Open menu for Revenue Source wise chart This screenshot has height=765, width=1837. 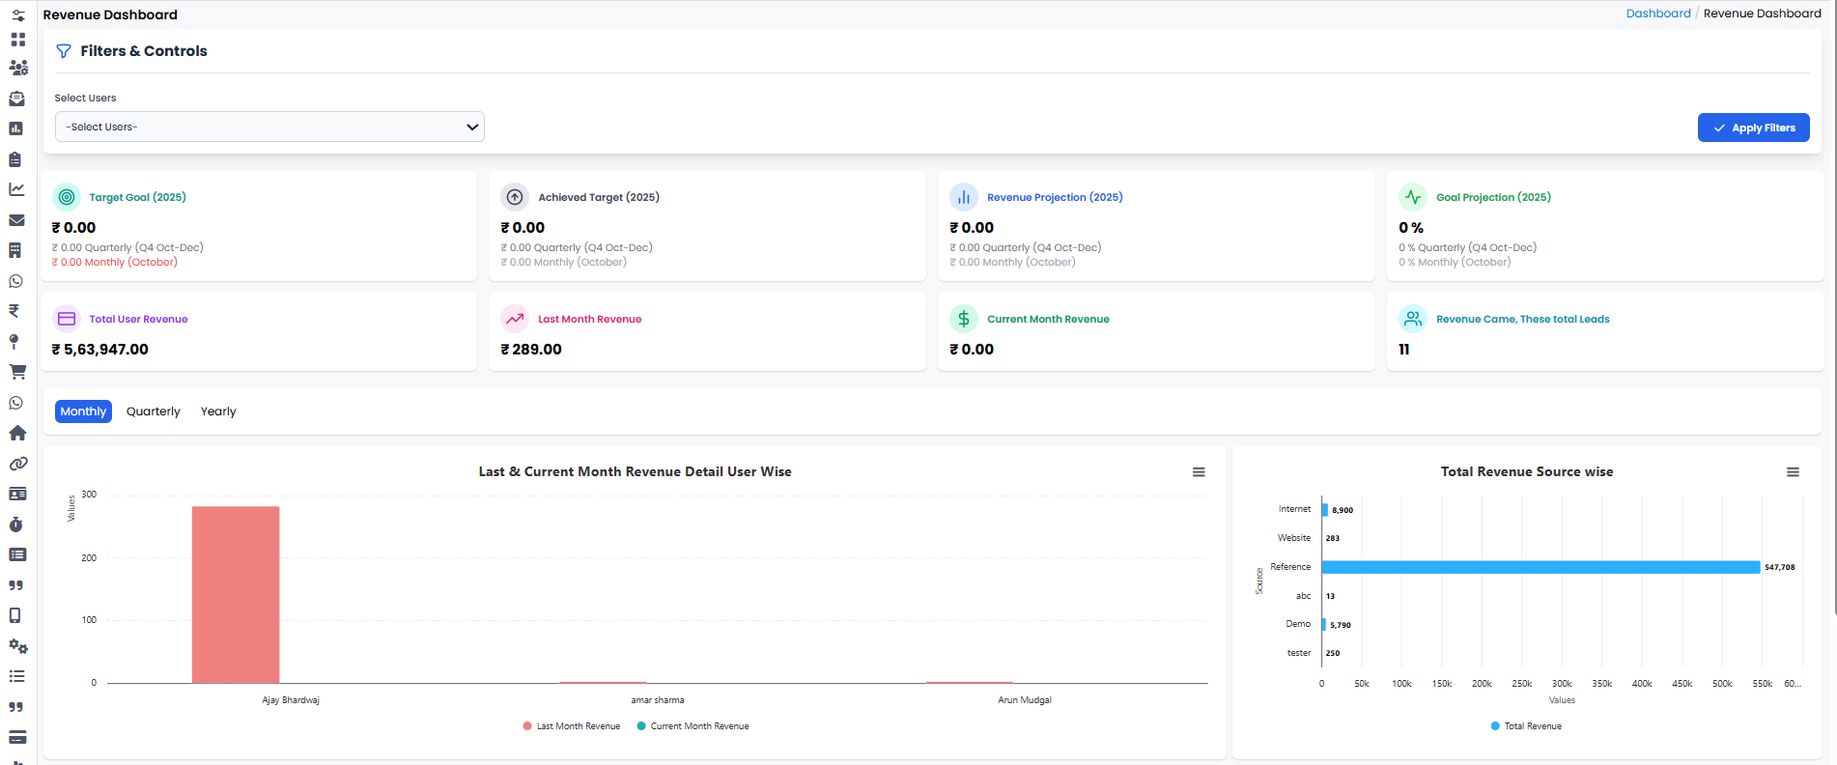1793,472
